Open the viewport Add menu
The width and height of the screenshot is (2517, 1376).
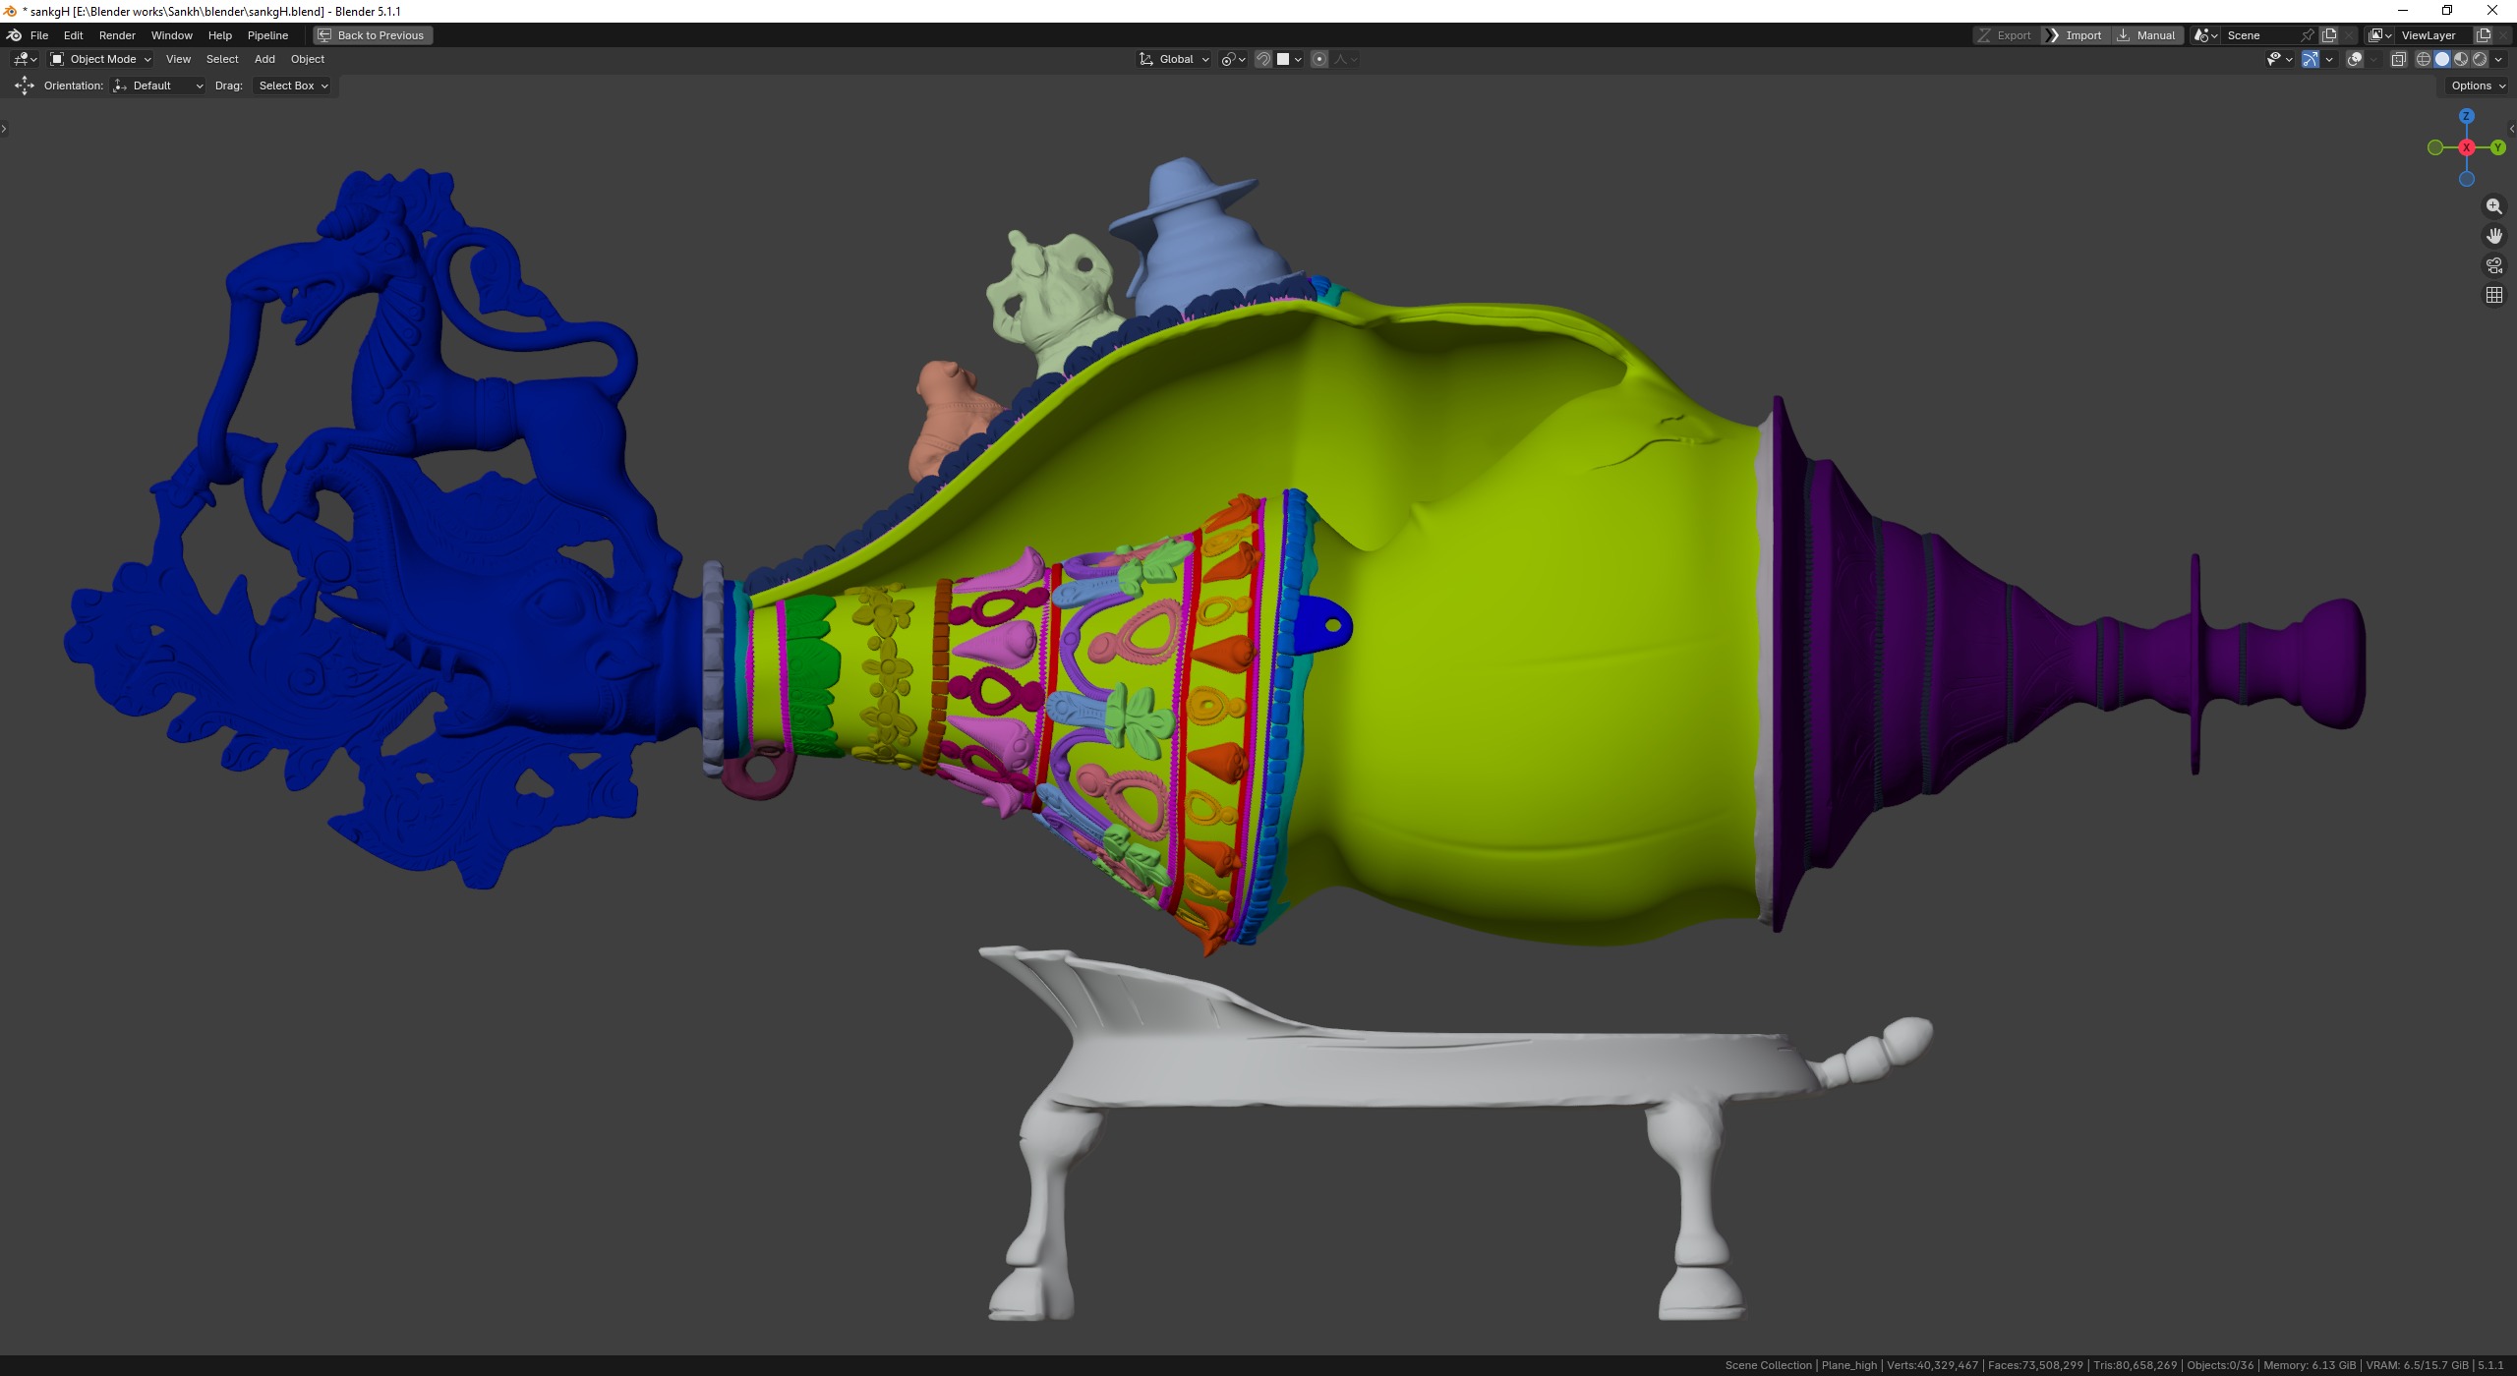(x=264, y=59)
